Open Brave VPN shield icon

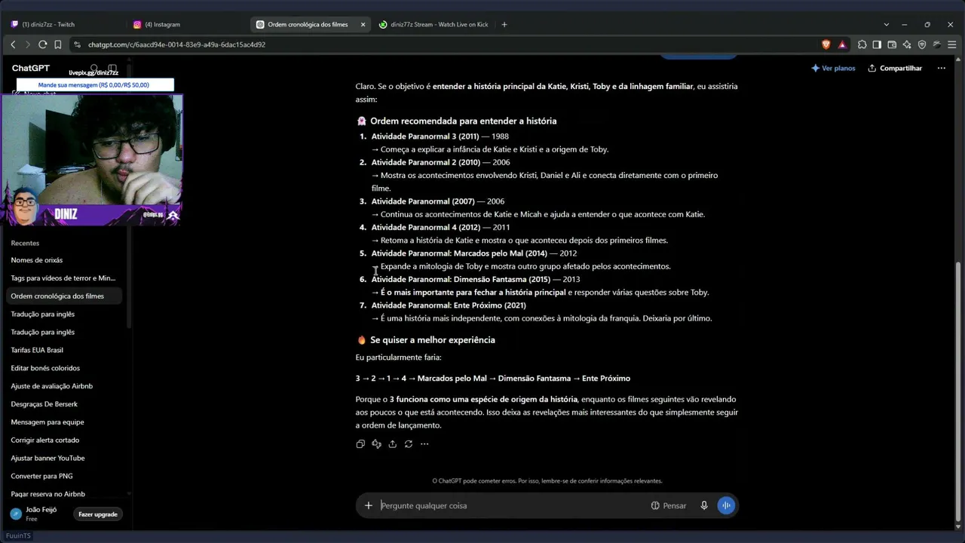point(921,44)
